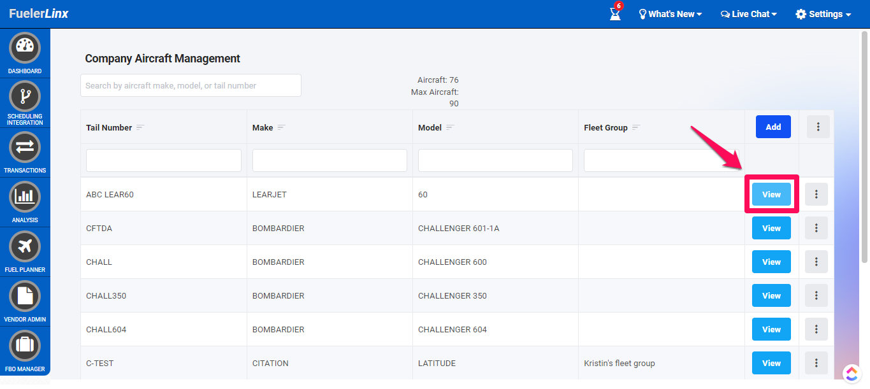View the C-TEST aircraft
Image resolution: width=870 pixels, height=389 pixels.
(x=771, y=363)
